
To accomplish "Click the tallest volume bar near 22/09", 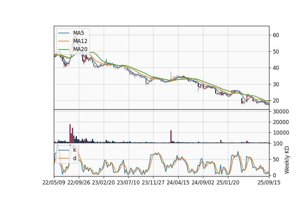I will (70, 134).
